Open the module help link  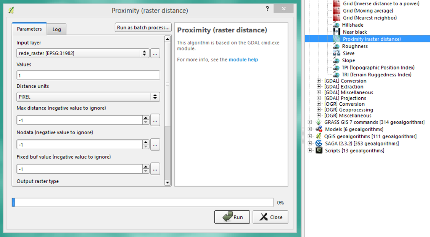tap(243, 60)
